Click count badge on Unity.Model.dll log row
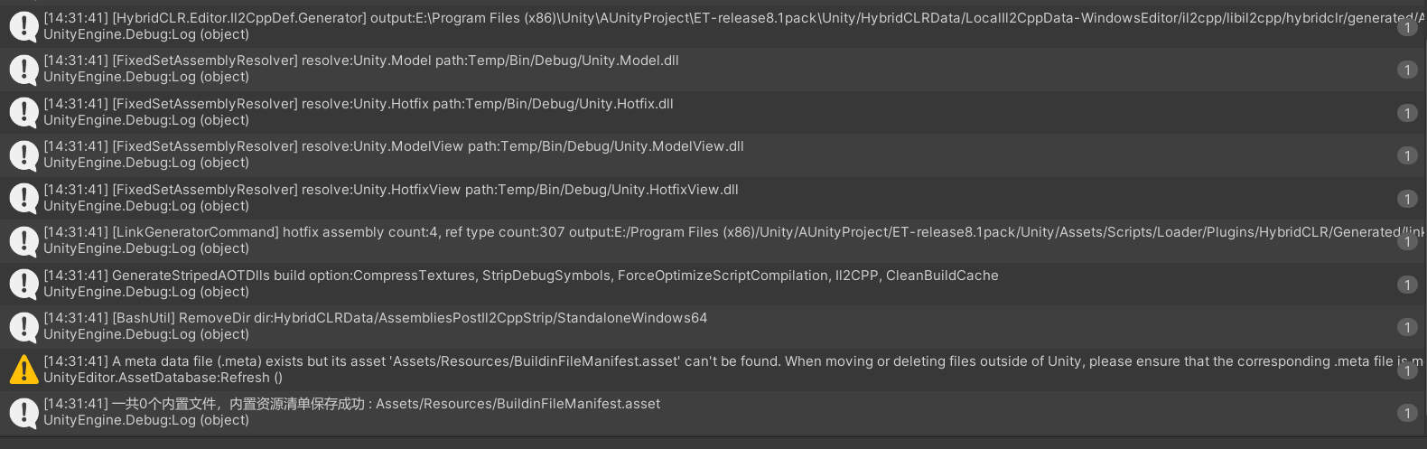The image size is (1427, 449). [x=1407, y=70]
